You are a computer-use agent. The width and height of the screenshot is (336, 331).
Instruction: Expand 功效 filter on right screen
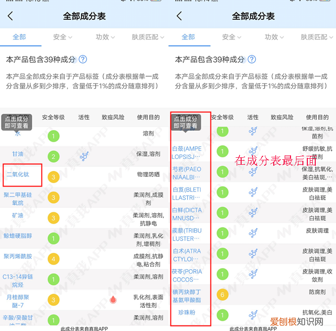pyautogui.click(x=274, y=37)
